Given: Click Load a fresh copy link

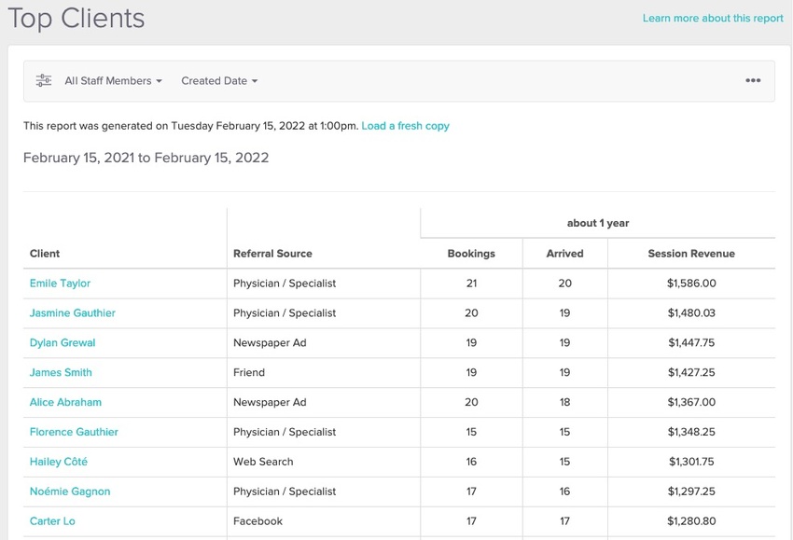Looking at the screenshot, I should pos(405,126).
